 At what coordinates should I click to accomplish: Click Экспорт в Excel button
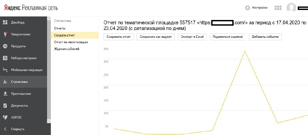(x=192, y=37)
